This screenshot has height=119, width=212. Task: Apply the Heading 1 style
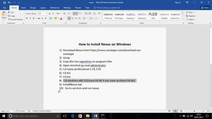click(131, 16)
